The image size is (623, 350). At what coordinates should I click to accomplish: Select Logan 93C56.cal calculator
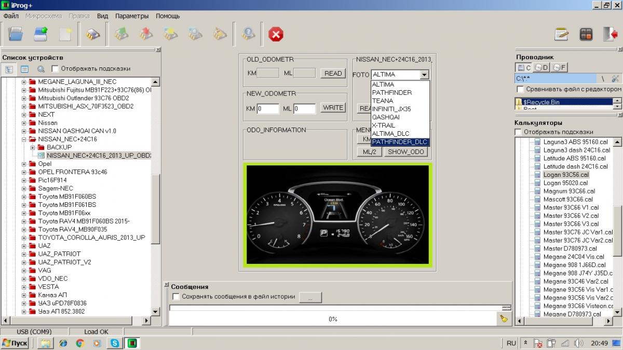566,175
